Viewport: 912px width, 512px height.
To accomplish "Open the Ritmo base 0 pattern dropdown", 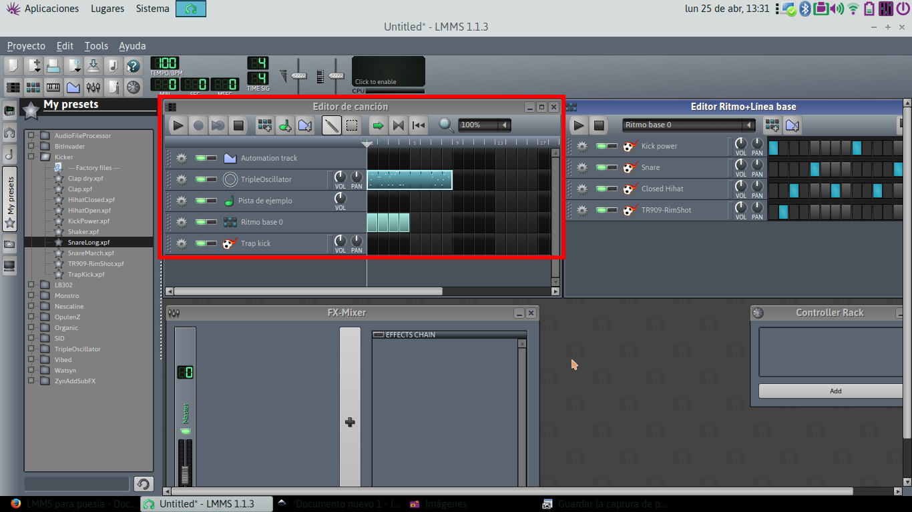I will click(x=749, y=125).
